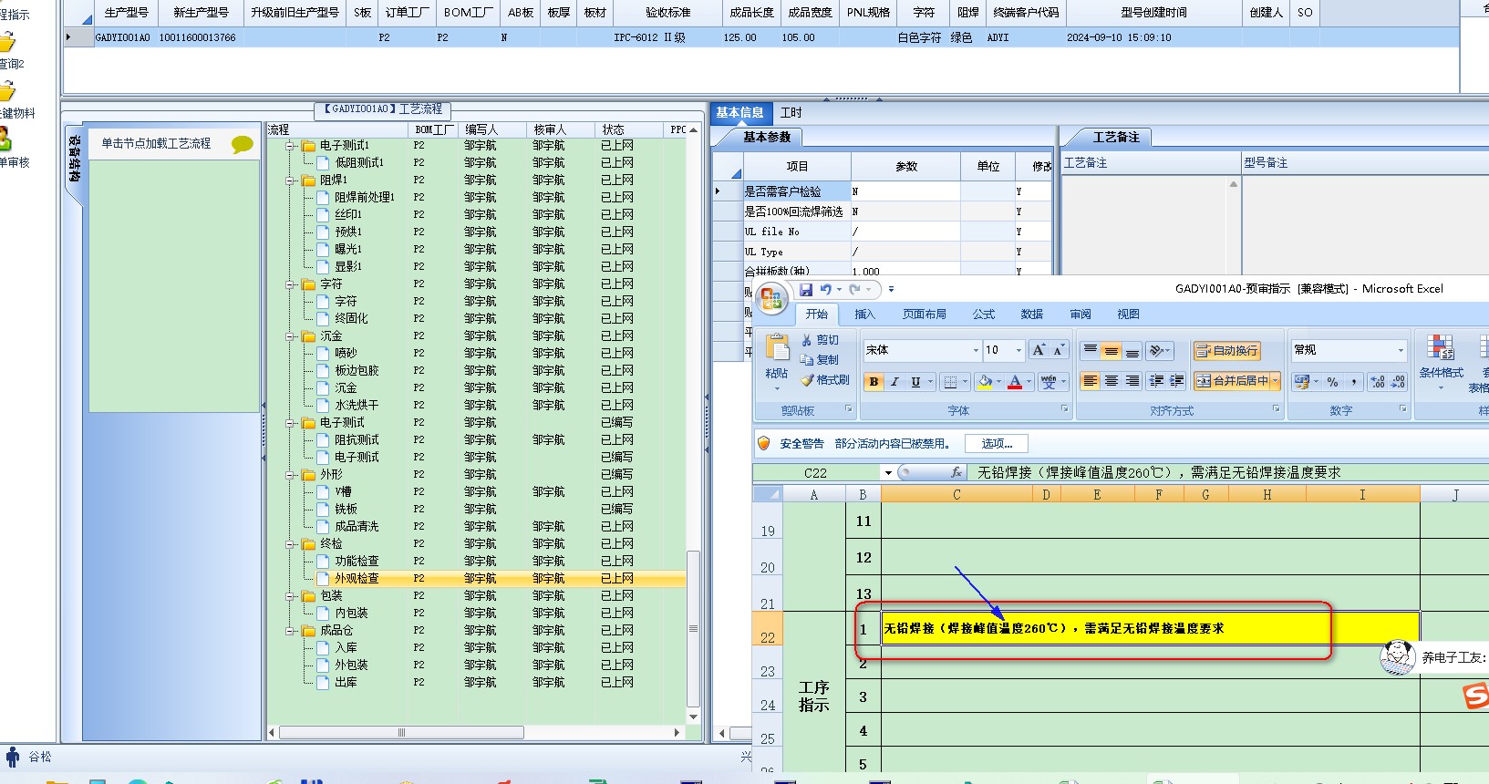Open the font size dropdown showing 10
Image resolution: width=1489 pixels, height=784 pixels.
pyautogui.click(x=1019, y=350)
